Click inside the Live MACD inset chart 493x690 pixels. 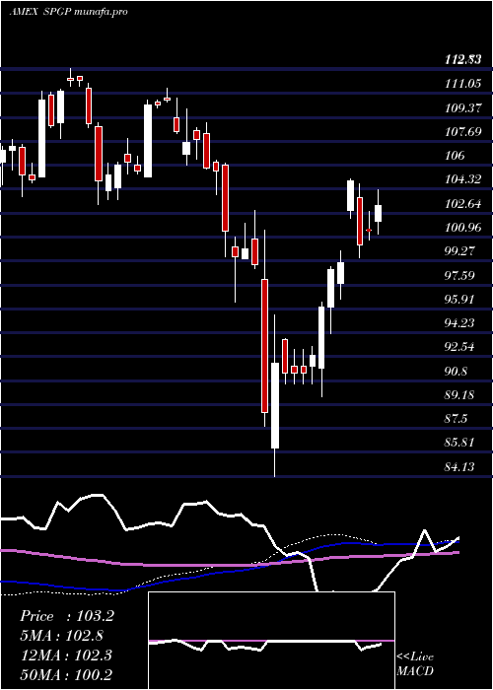271,641
